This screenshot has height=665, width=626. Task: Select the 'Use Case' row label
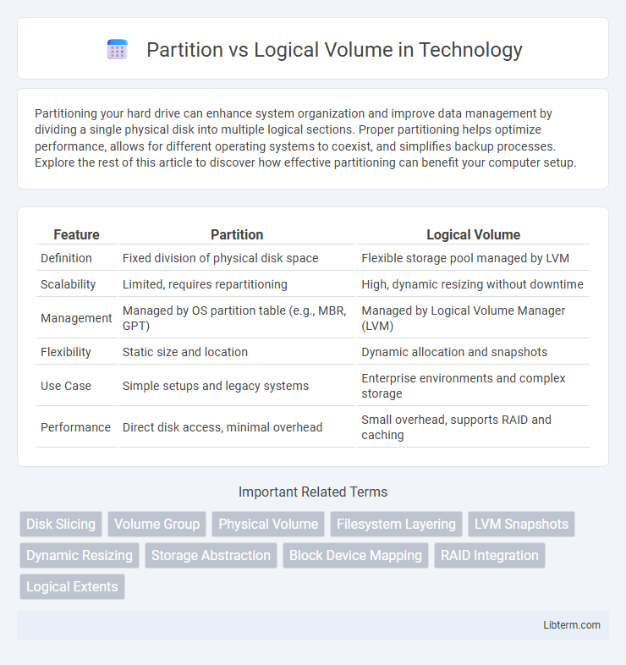66,386
